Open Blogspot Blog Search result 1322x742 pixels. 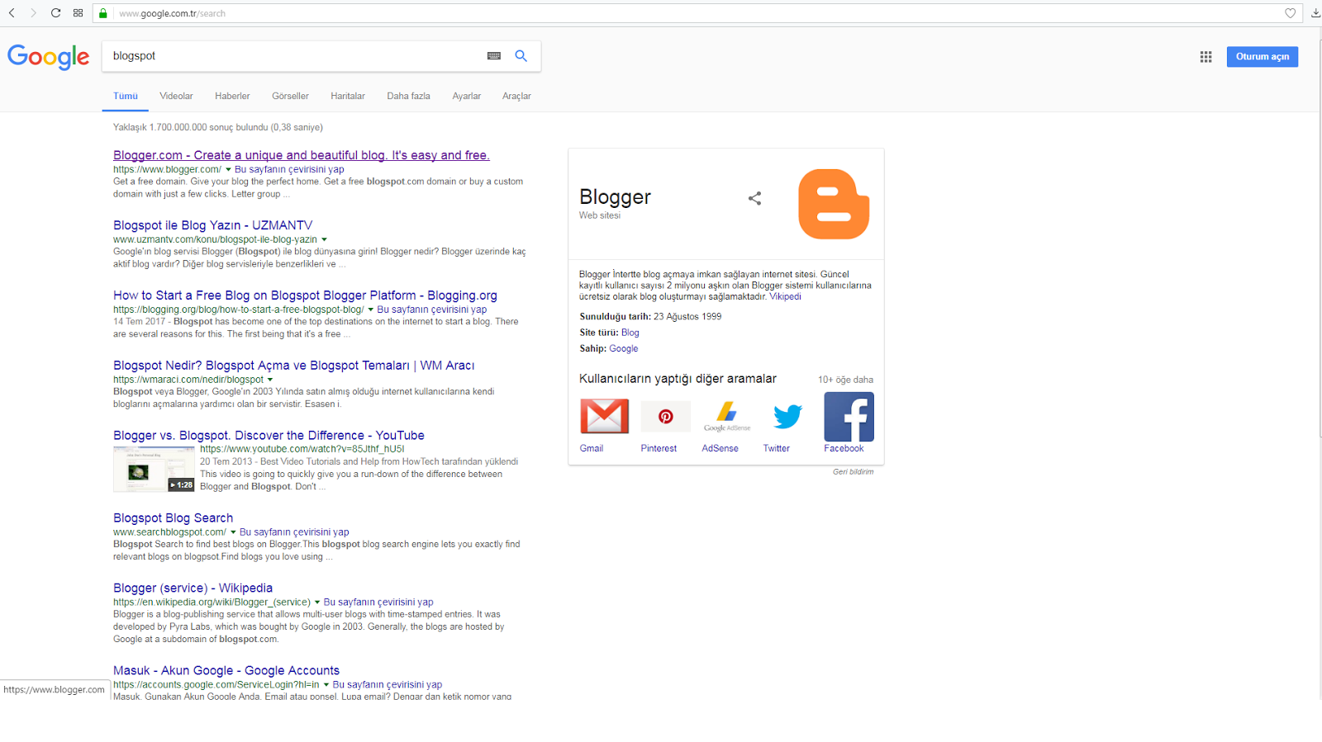coord(173,518)
